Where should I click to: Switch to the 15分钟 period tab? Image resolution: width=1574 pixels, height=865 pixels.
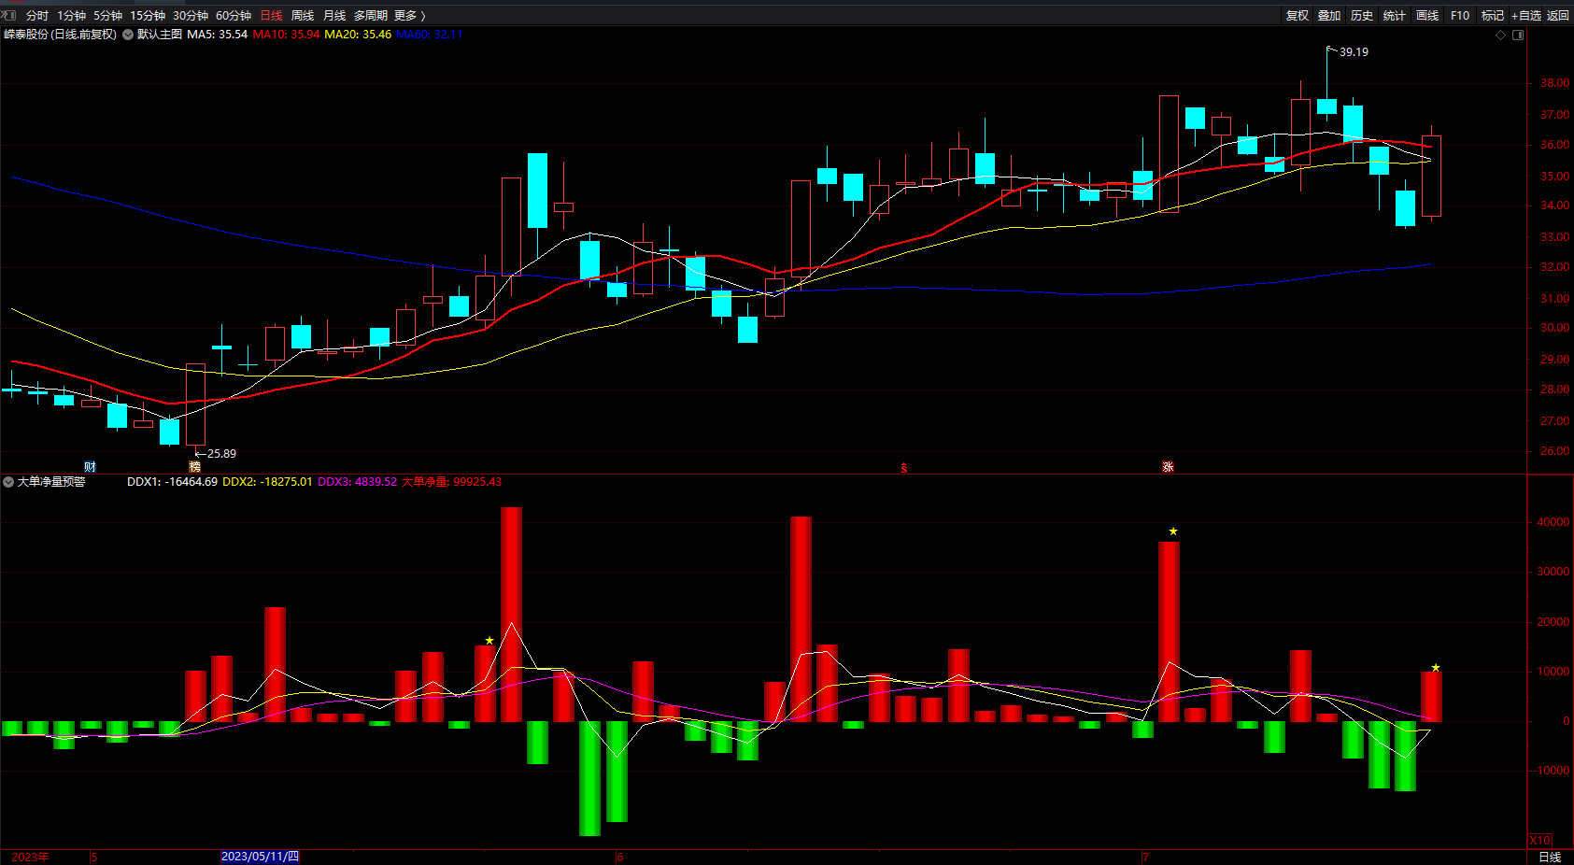(x=148, y=16)
